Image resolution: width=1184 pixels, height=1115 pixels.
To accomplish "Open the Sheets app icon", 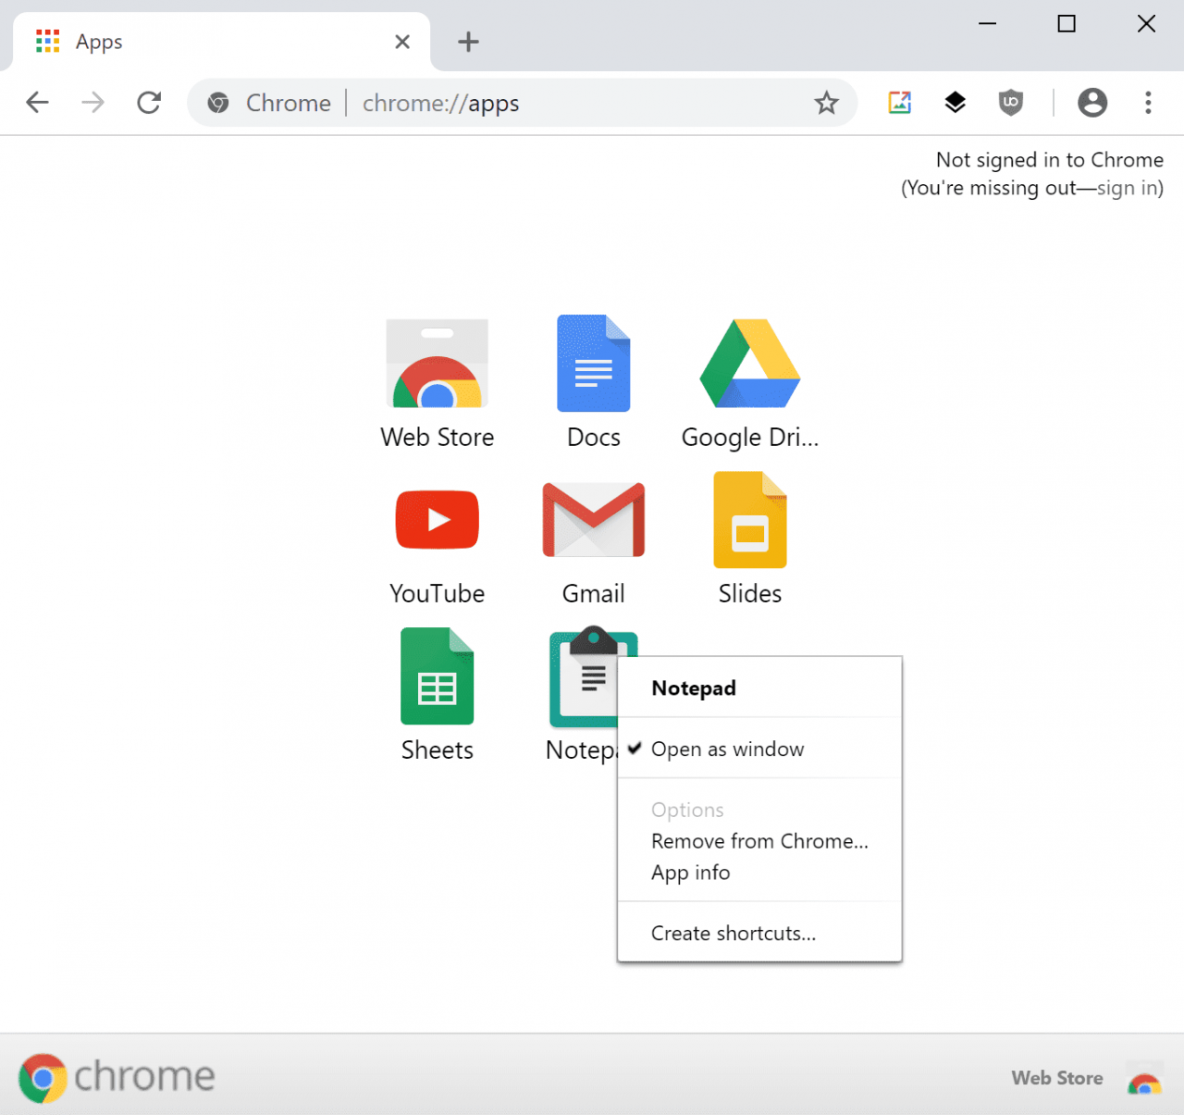I will (x=437, y=676).
